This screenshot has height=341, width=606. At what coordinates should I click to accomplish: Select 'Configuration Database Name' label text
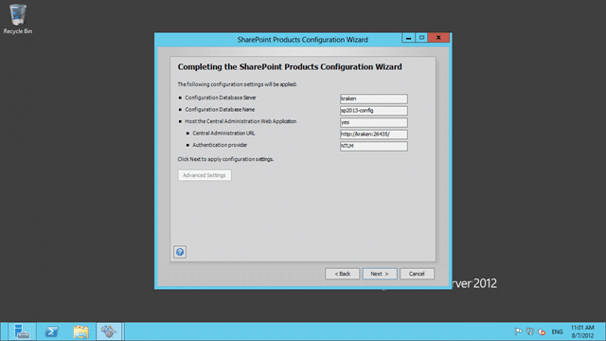[220, 110]
